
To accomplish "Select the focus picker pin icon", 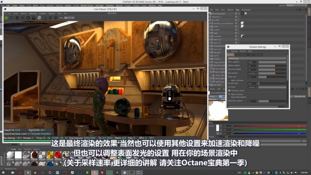I will point(50,18).
